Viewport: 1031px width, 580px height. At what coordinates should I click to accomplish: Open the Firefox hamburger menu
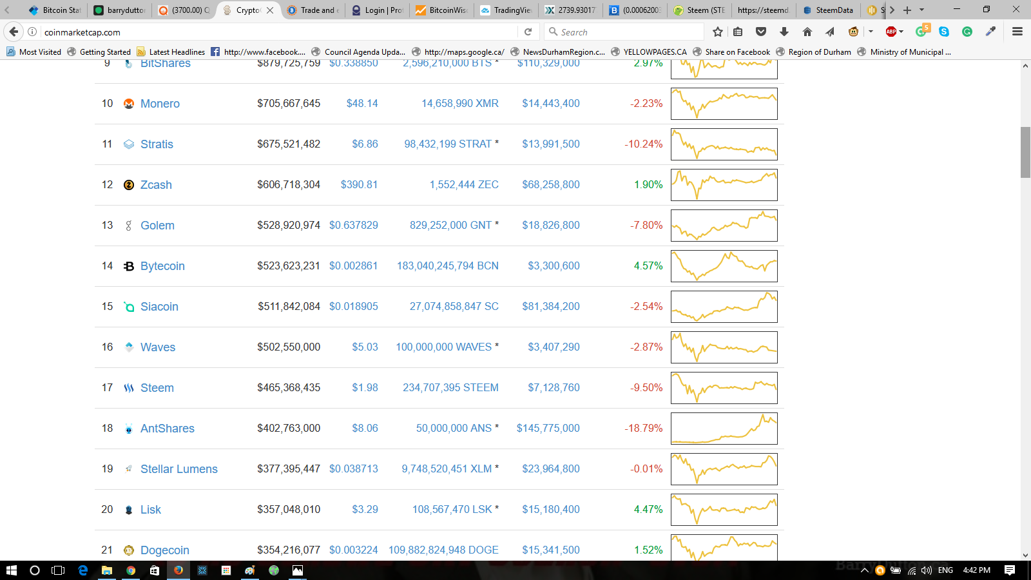1017,32
